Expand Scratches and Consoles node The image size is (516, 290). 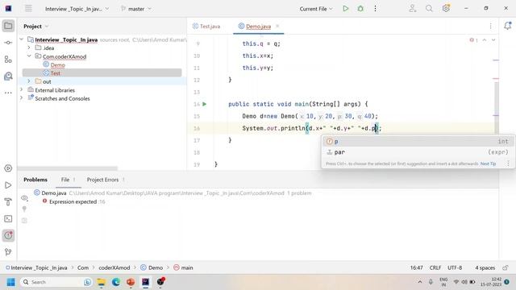tap(22, 98)
